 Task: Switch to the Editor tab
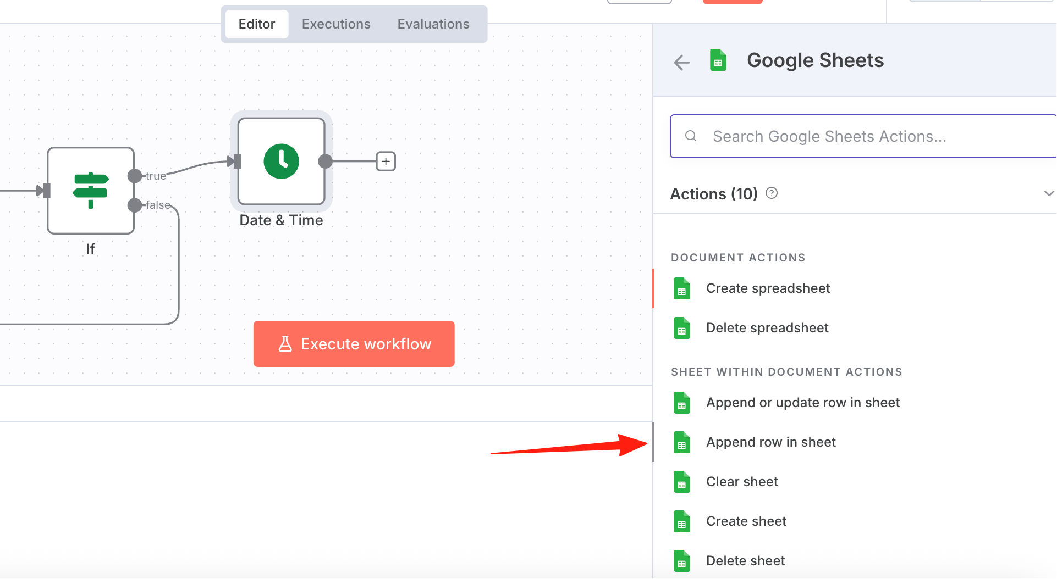[x=257, y=24]
